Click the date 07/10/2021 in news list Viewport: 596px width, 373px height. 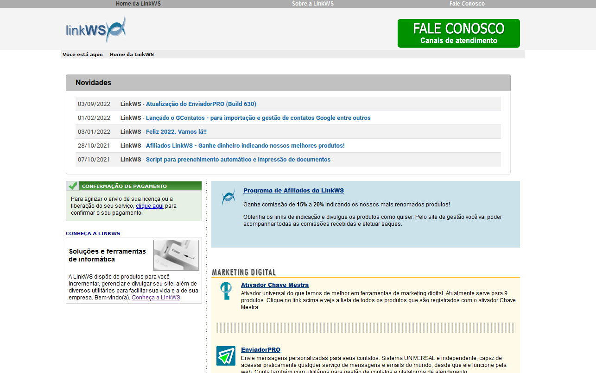pyautogui.click(x=94, y=160)
